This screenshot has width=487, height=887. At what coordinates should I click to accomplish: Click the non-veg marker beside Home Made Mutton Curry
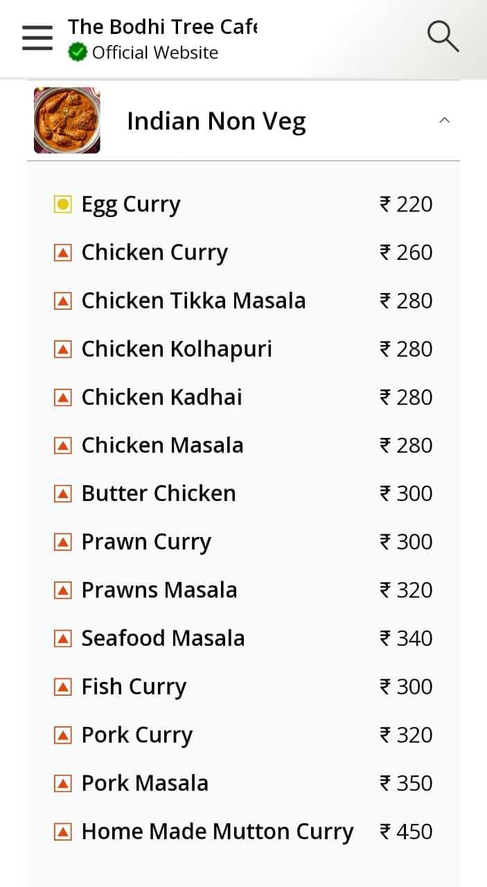coord(63,831)
